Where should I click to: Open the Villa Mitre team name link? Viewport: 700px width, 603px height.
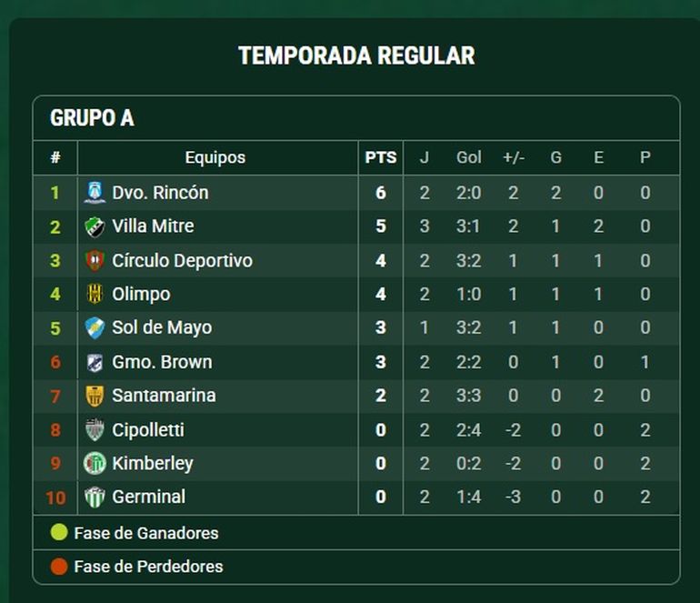click(153, 226)
